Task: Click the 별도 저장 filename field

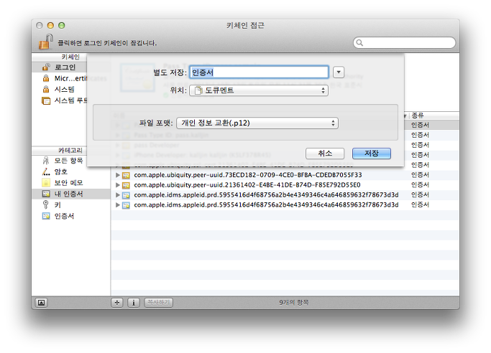Action: click(x=259, y=72)
